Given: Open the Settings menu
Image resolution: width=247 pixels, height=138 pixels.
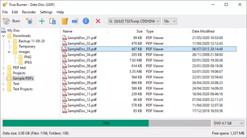Looking at the screenshot, I should [x=46, y=12].
